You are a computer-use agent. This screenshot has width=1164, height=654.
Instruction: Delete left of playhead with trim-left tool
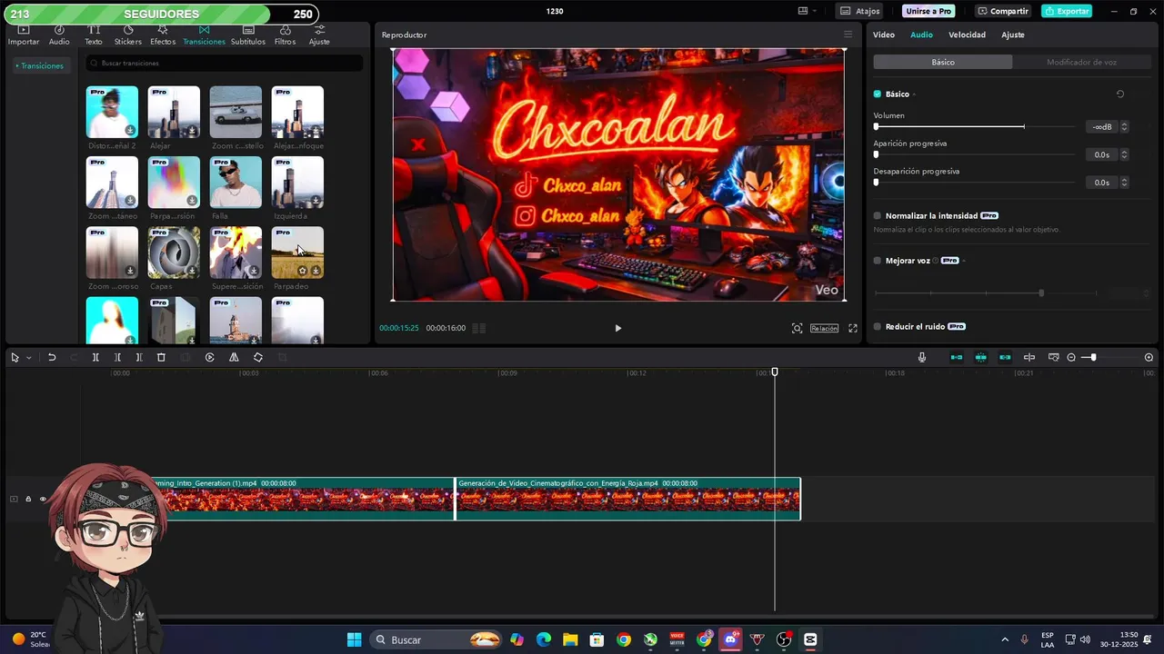[x=117, y=358]
